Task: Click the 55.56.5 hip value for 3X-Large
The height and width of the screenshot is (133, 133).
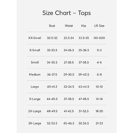Action: [84, 123]
